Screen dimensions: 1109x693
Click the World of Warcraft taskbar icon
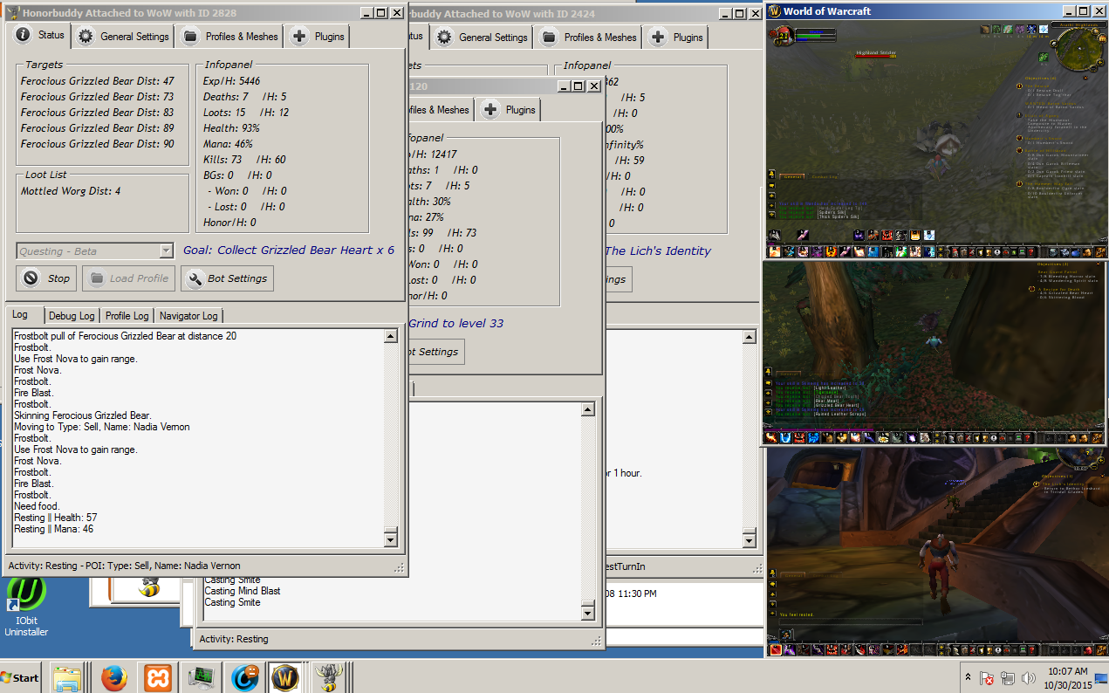[285, 677]
